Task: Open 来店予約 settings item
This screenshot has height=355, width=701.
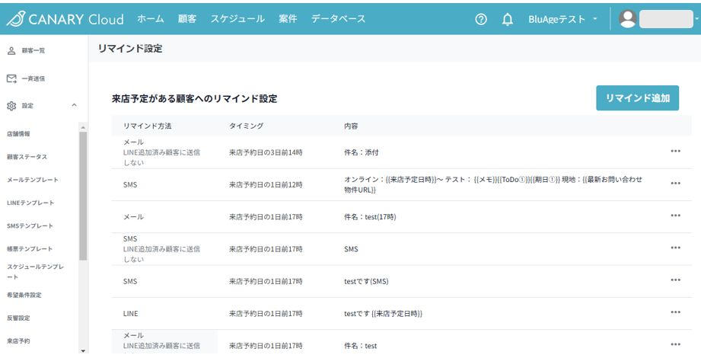Action: click(x=18, y=341)
